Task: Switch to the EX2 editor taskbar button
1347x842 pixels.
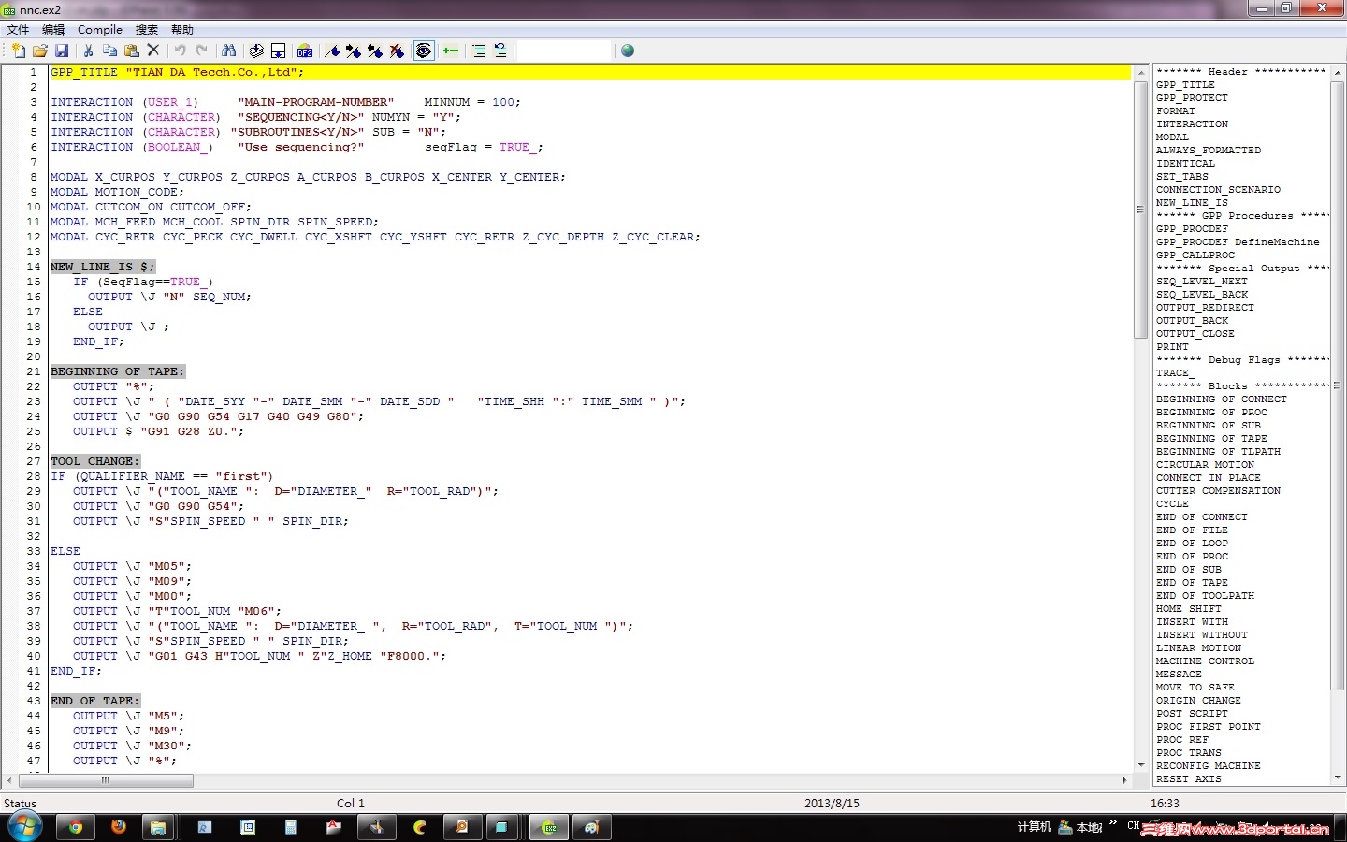Action: click(550, 827)
